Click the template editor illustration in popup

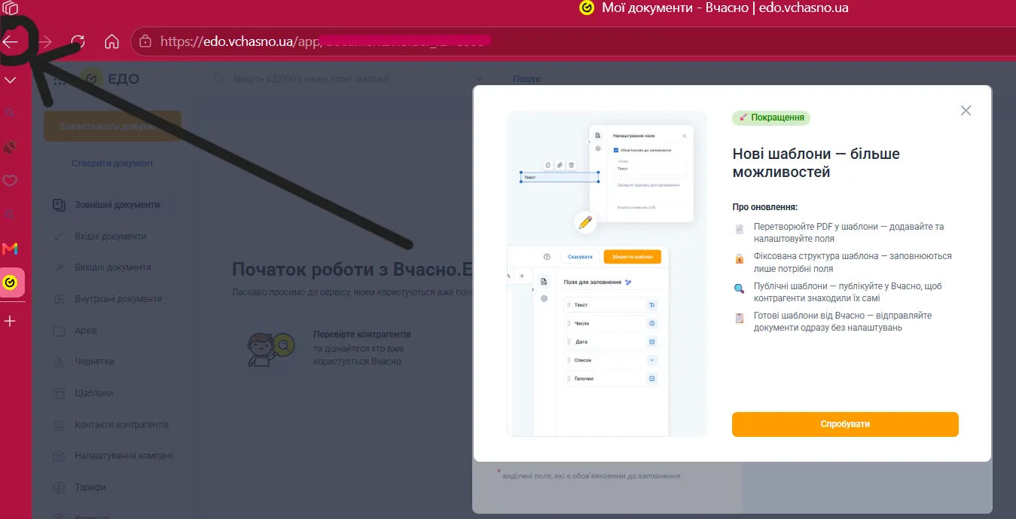click(607, 274)
